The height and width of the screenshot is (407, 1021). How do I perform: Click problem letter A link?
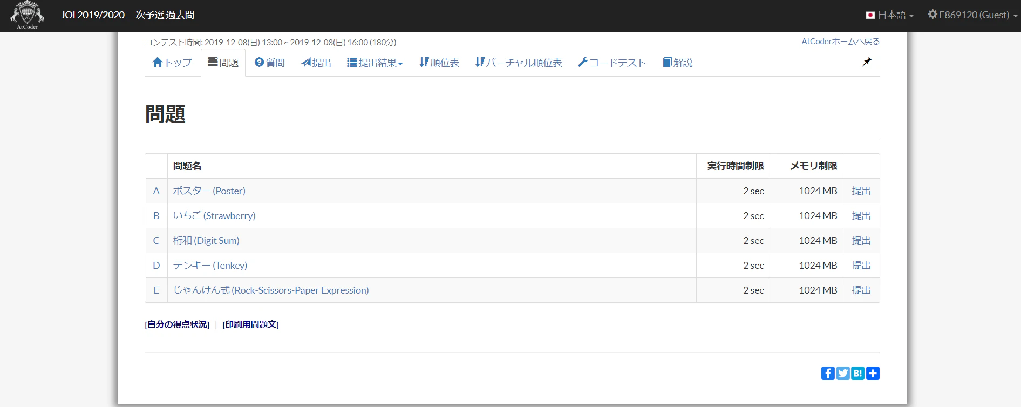click(x=156, y=191)
